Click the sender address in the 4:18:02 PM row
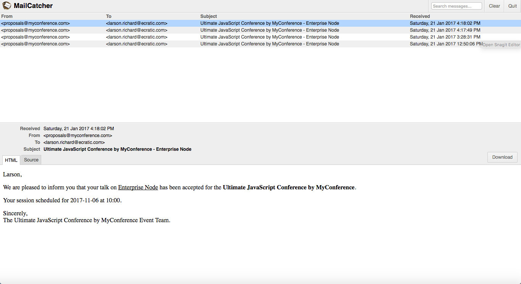 pos(35,23)
